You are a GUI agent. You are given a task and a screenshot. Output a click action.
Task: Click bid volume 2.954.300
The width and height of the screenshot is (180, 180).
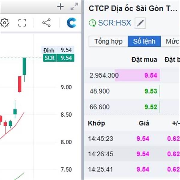coord(104,75)
